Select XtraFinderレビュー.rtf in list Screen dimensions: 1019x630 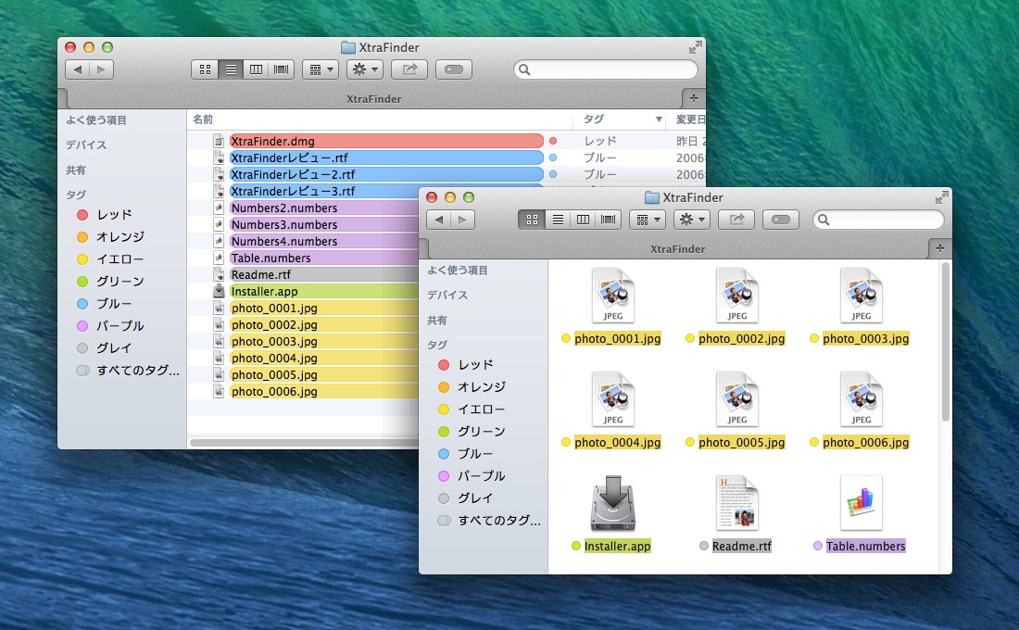(386, 158)
